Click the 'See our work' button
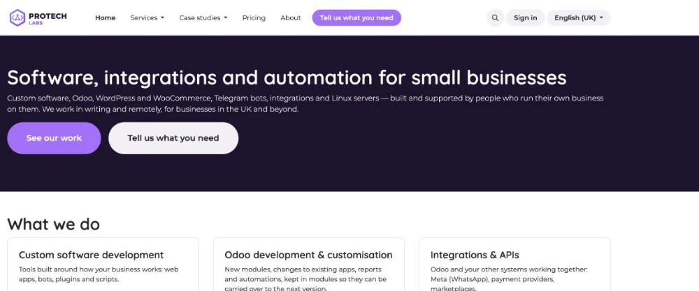Screen dimensions: 699x291 pyautogui.click(x=54, y=138)
